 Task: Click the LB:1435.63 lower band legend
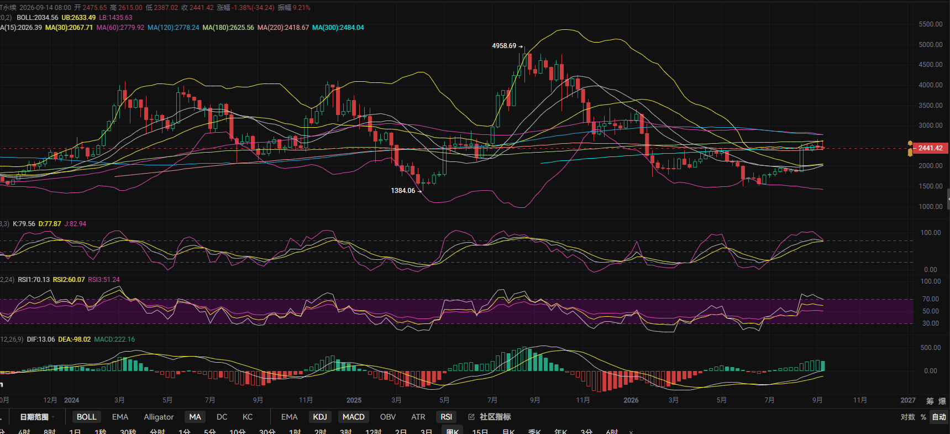coord(116,18)
